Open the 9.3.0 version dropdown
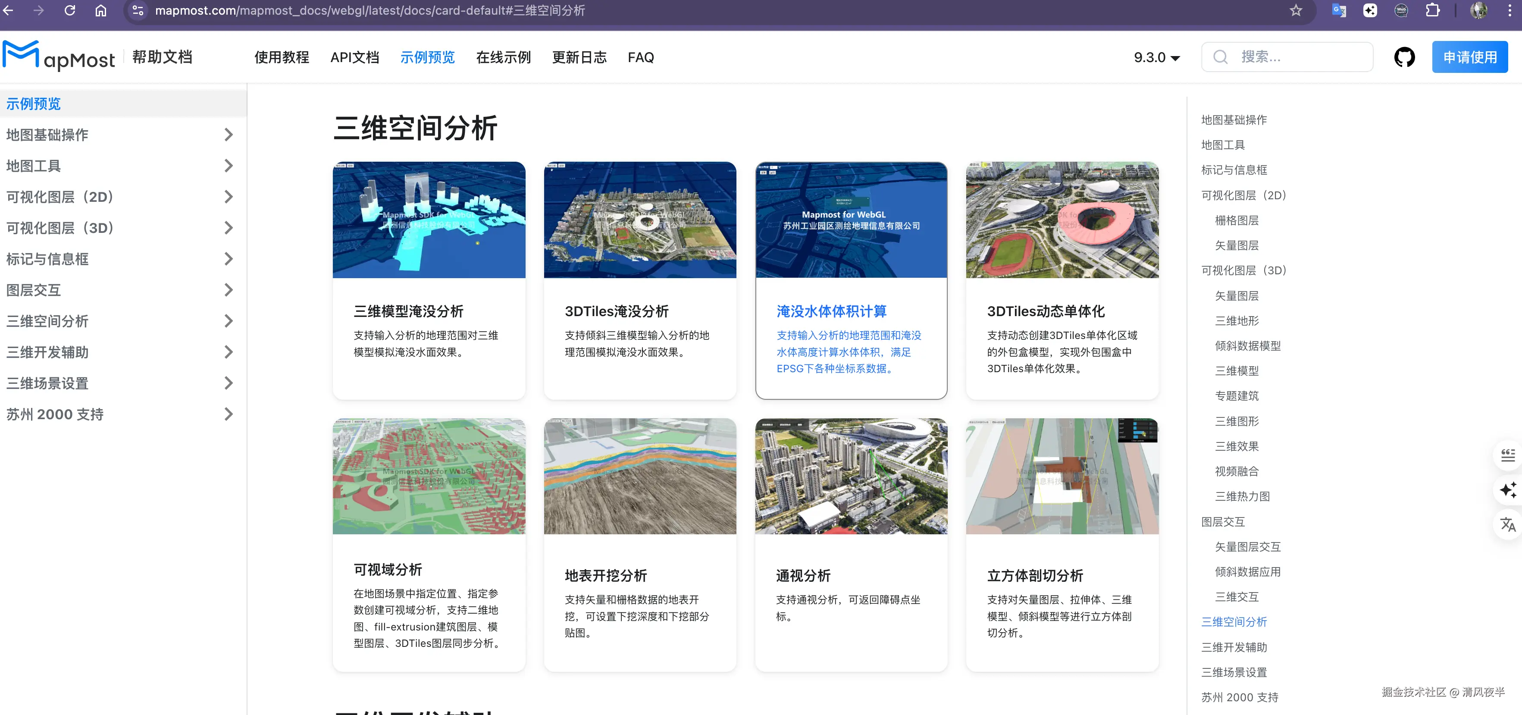The width and height of the screenshot is (1522, 715). click(1156, 57)
